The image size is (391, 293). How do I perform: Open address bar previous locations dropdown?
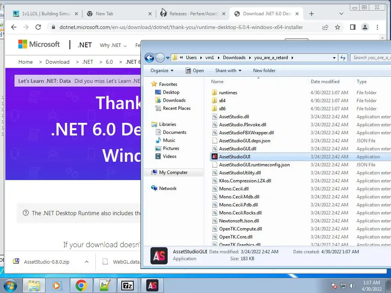(x=334, y=58)
